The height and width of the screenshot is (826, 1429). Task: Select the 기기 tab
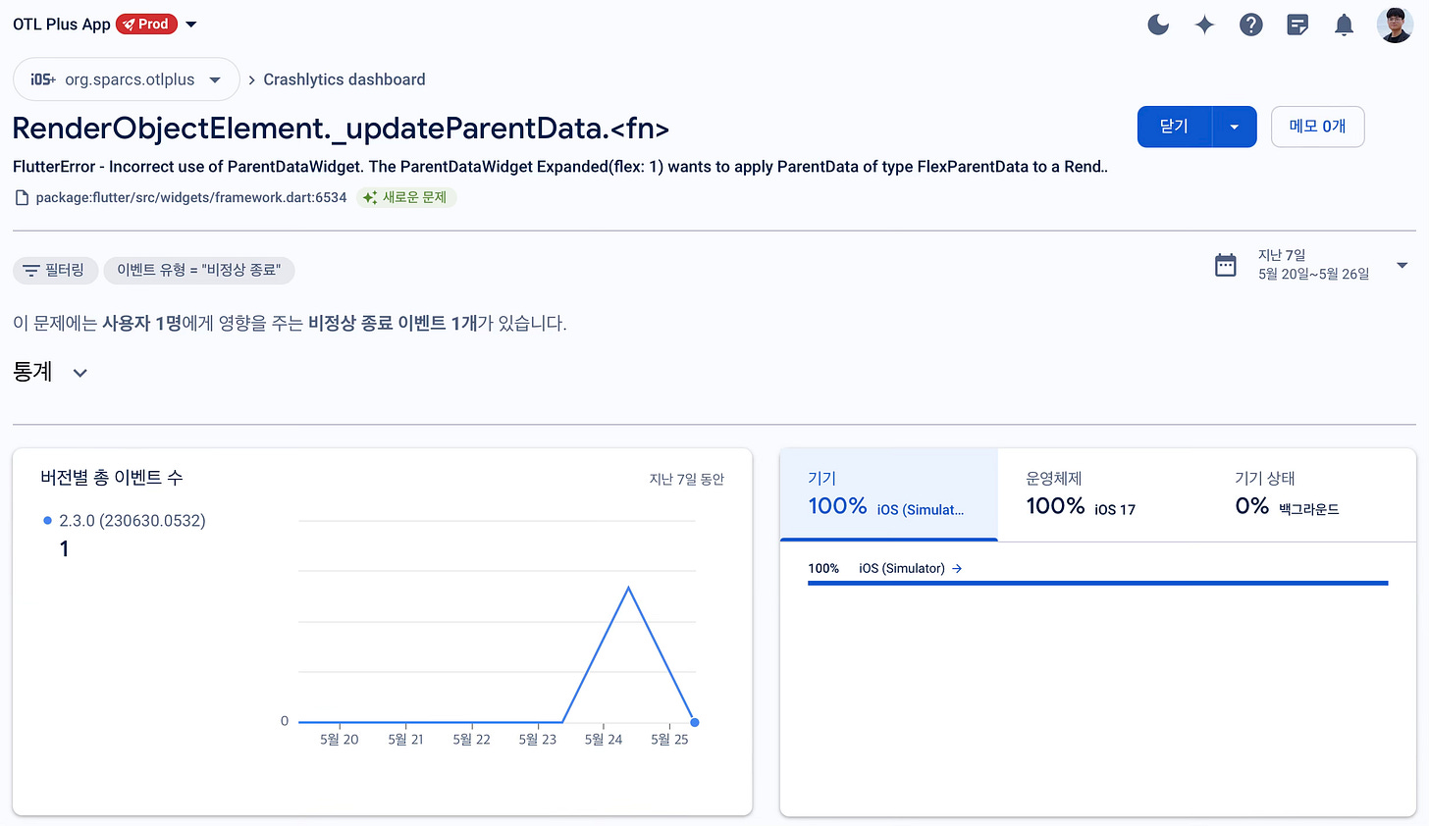pyautogui.click(x=888, y=493)
